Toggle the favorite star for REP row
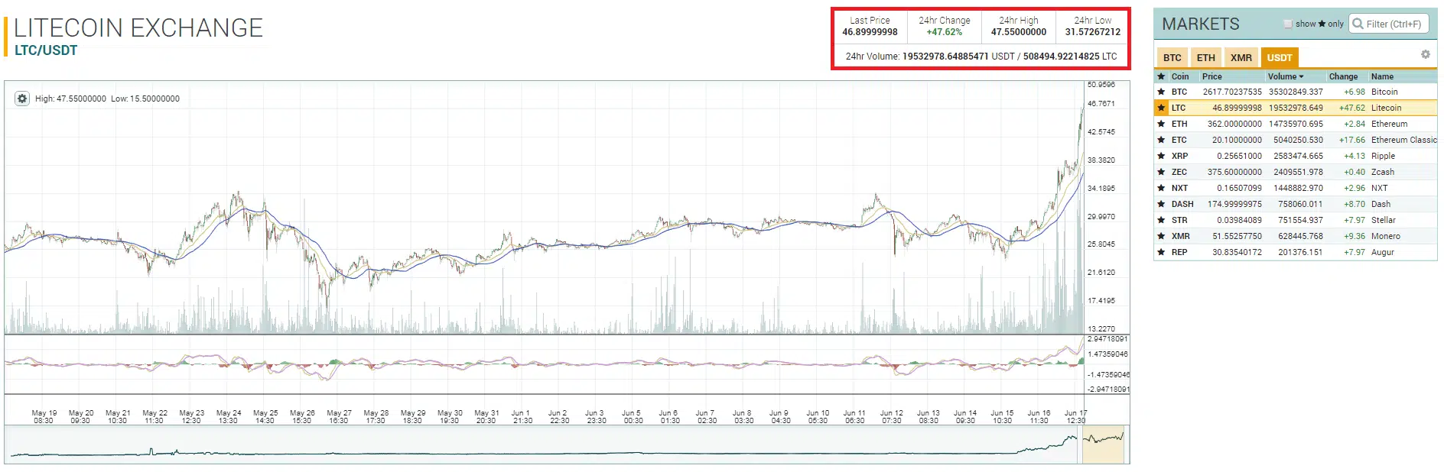Screen dimensions: 1444x472 point(1161,252)
